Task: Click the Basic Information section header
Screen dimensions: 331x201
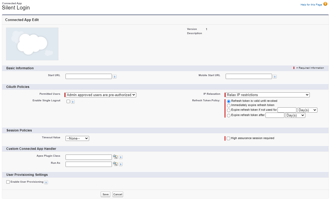Action: tap(20, 68)
